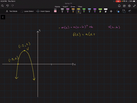The width and height of the screenshot is (137, 103).
Task: Activate the Insert Space tool
Action: coord(43,11)
